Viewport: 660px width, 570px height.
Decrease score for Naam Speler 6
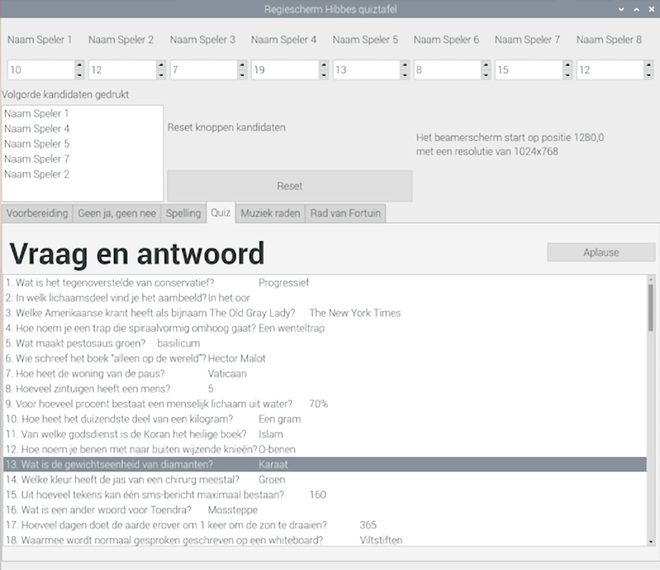pos(485,75)
